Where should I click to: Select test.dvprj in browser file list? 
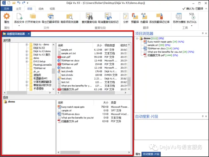tap(66, 79)
